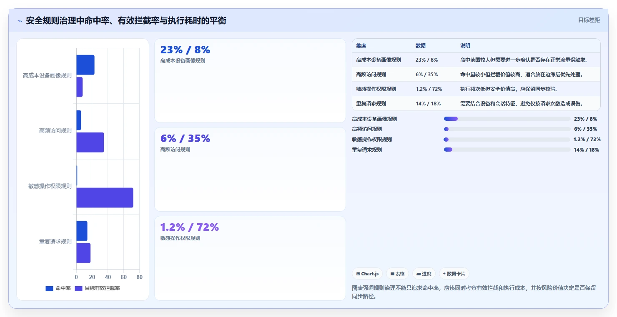Click the dashboard title 安全规则治理中命中率
The width and height of the screenshot is (617, 317).
[126, 21]
